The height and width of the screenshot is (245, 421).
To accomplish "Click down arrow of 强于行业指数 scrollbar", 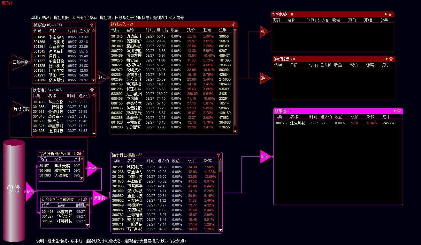I will (x=220, y=230).
